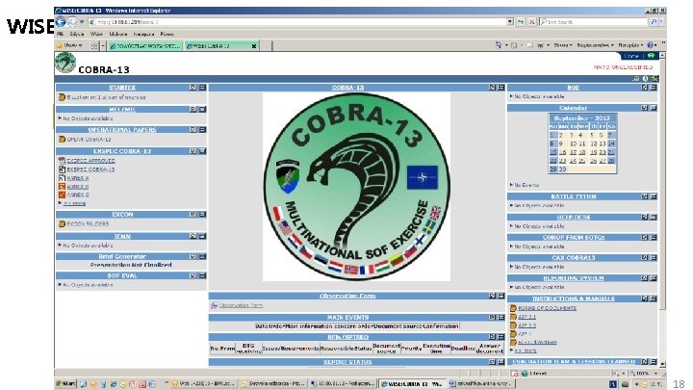Open the STARTEX panel header link

tap(122, 88)
